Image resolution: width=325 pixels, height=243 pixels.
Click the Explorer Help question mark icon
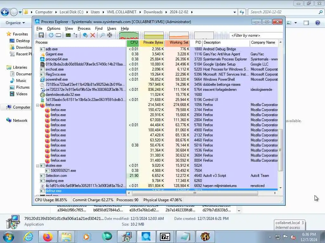pyautogui.click(x=317, y=23)
